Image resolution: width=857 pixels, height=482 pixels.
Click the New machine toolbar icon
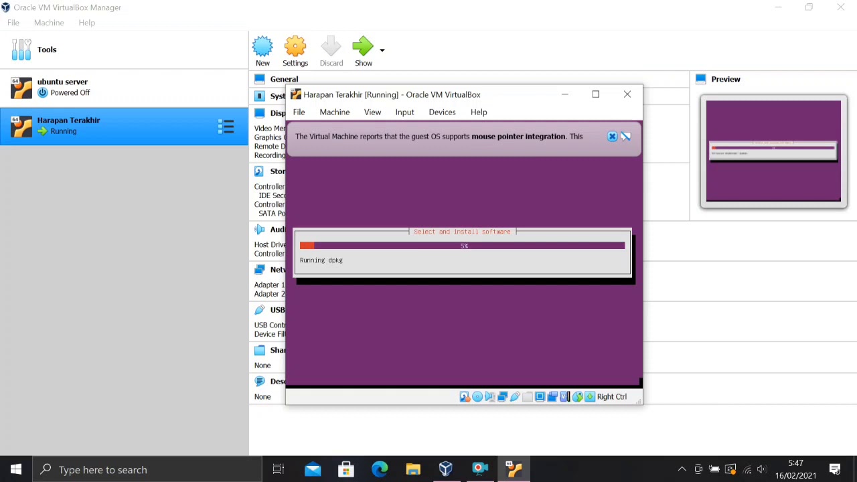262,46
